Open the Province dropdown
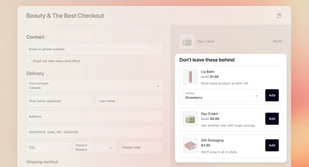This screenshot has width=309, height=167. coord(95,147)
